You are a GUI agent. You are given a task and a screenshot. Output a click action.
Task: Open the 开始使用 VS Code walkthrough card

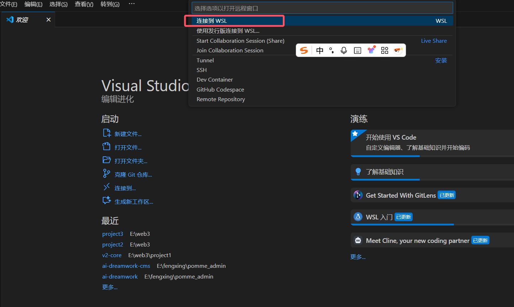pyautogui.click(x=432, y=143)
